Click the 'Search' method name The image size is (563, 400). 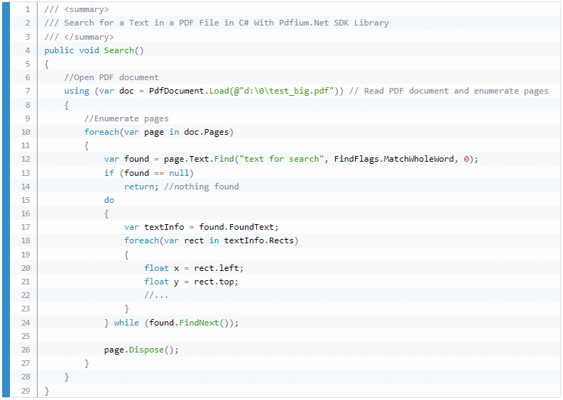[x=119, y=50]
